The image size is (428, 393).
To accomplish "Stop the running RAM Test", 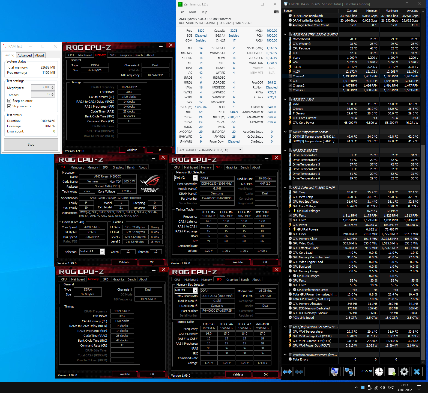I will click(31, 144).
